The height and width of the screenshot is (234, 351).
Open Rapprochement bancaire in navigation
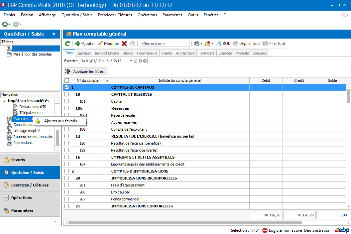pos(33,137)
